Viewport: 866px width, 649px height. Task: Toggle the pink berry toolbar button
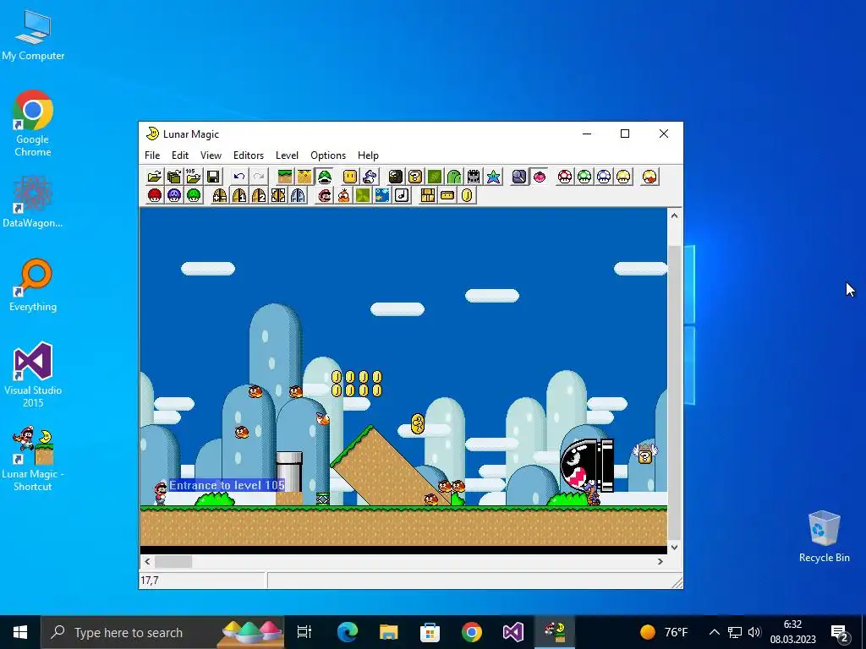[539, 177]
